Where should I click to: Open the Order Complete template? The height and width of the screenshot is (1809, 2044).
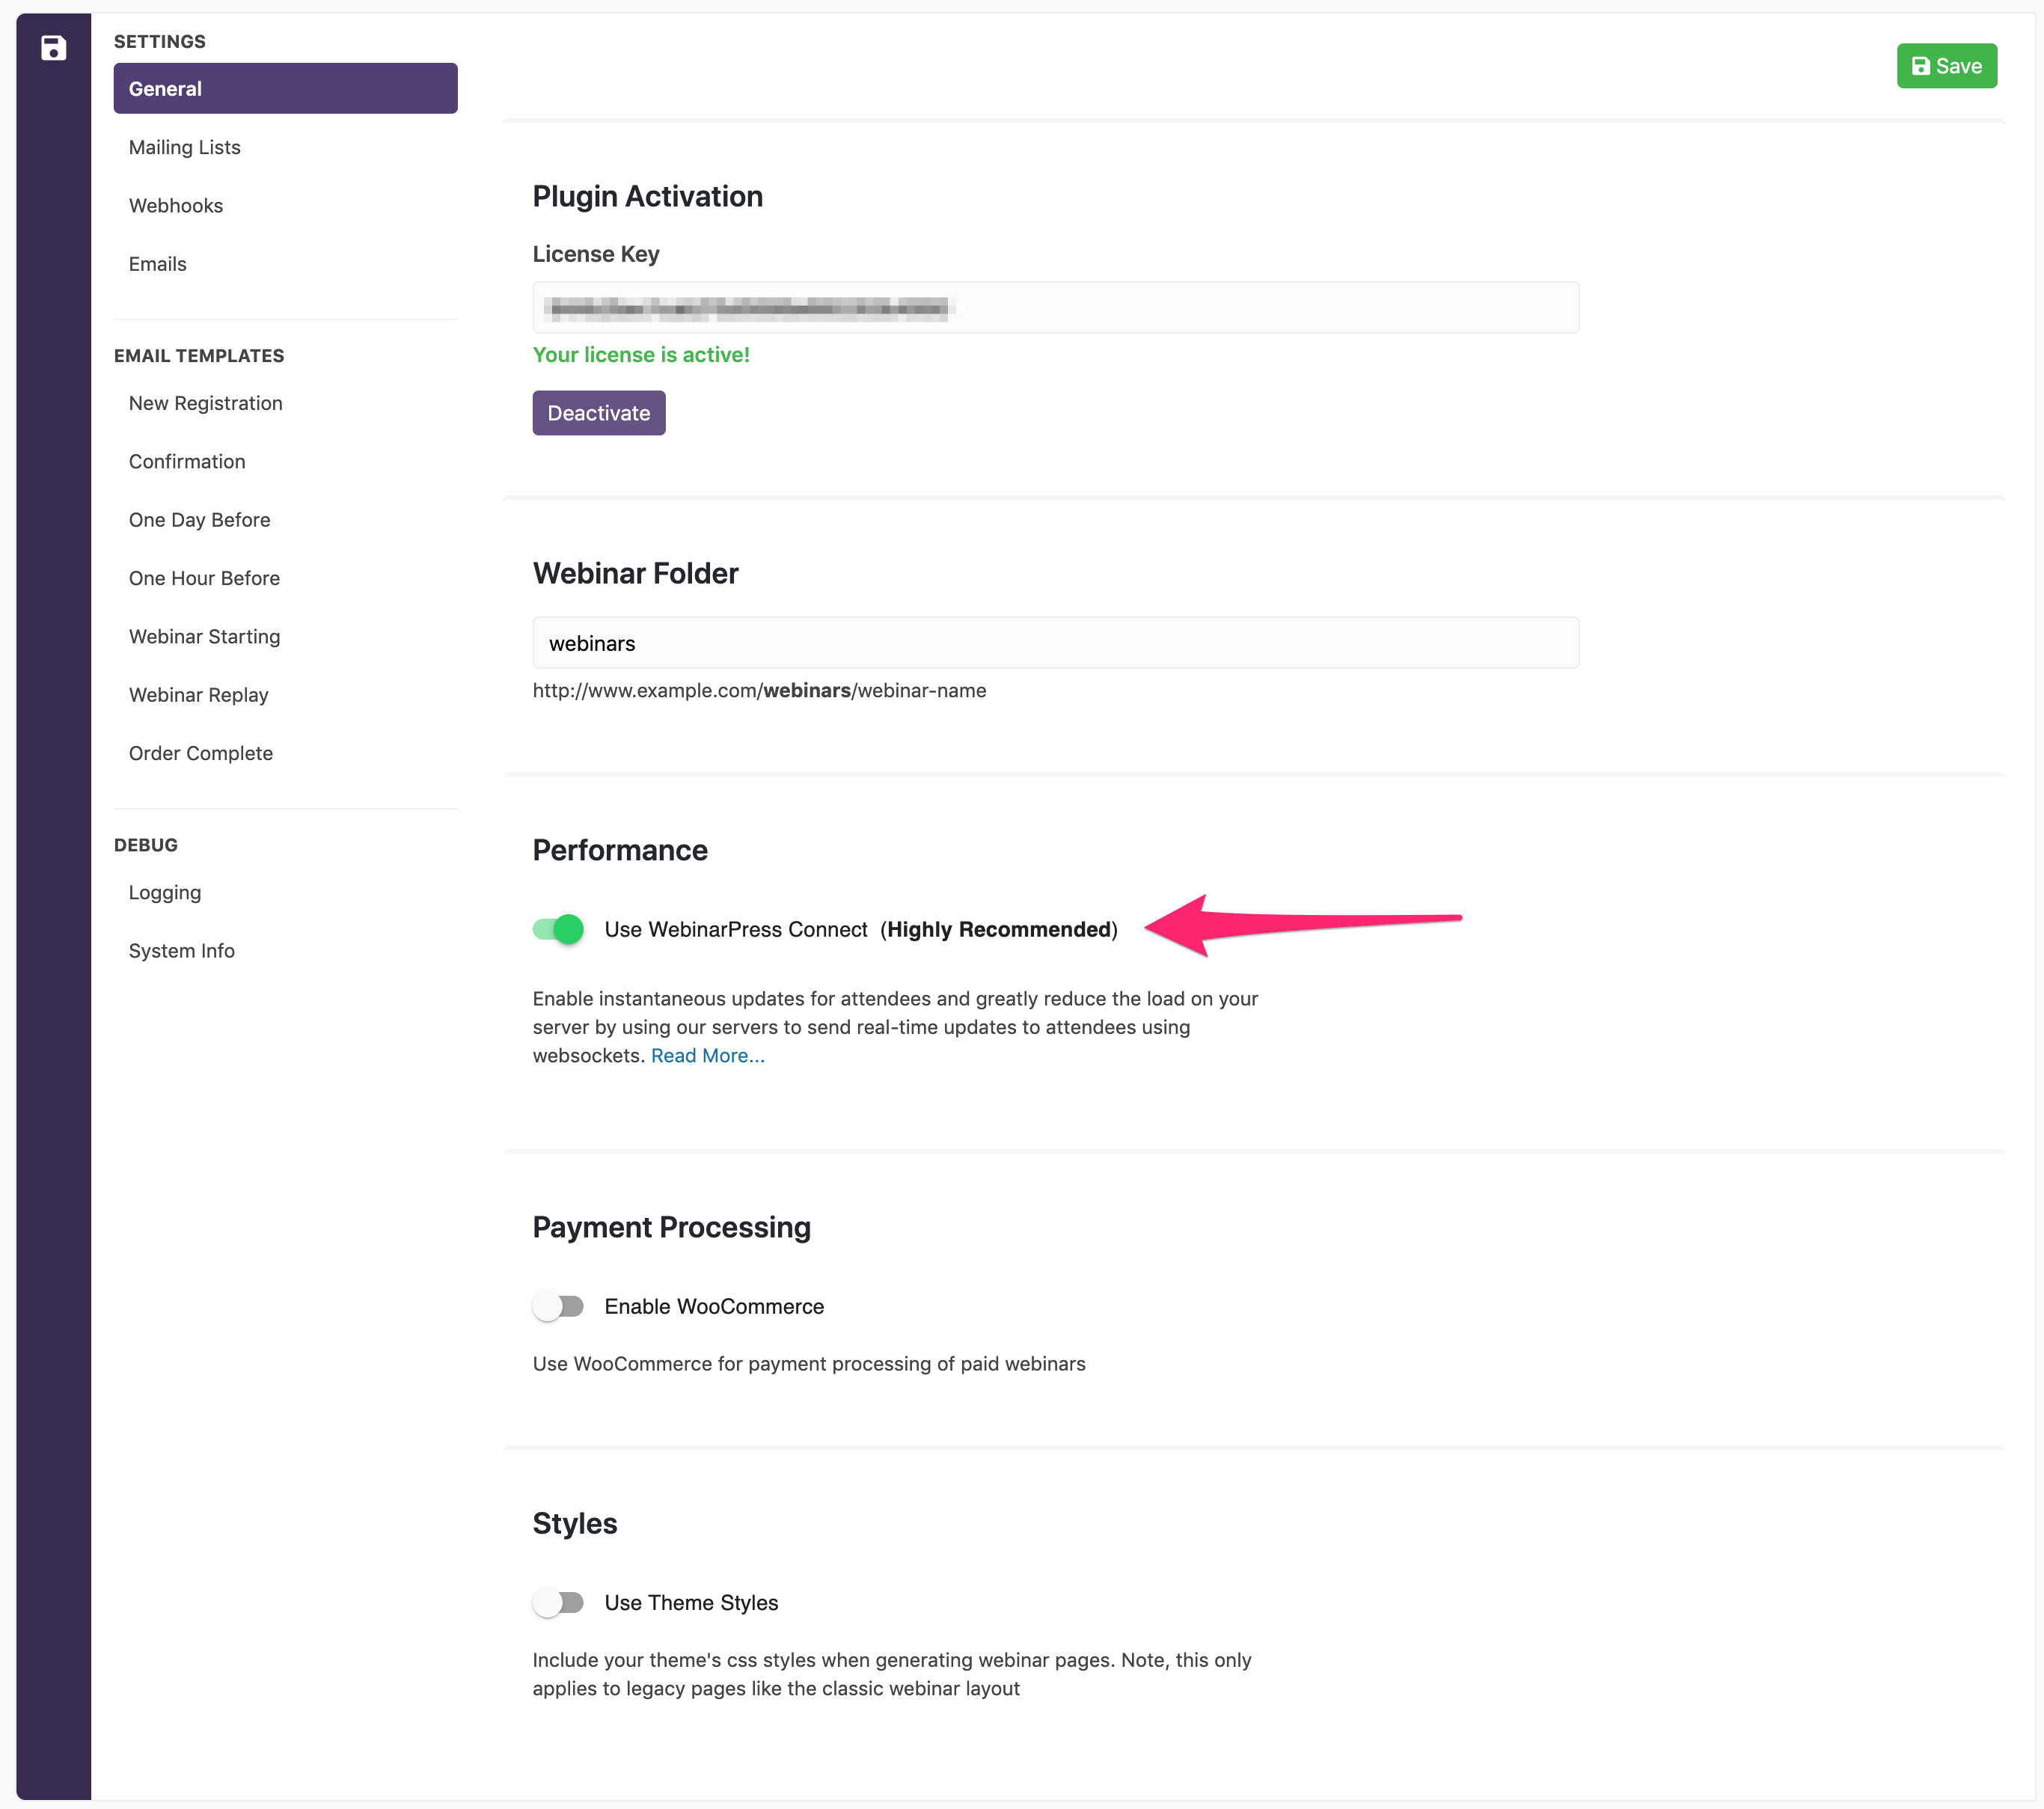[201, 753]
